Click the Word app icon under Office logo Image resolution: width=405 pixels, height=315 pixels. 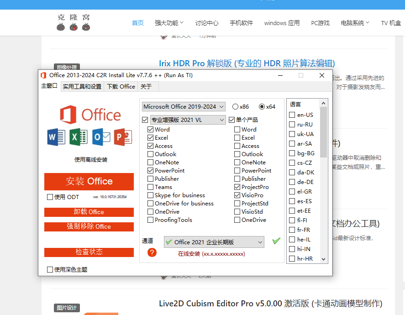[56, 137]
